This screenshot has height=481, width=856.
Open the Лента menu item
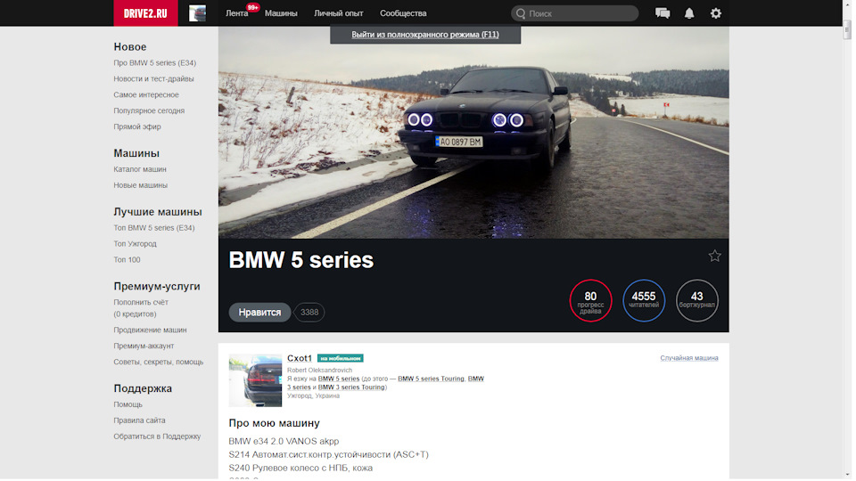click(237, 13)
